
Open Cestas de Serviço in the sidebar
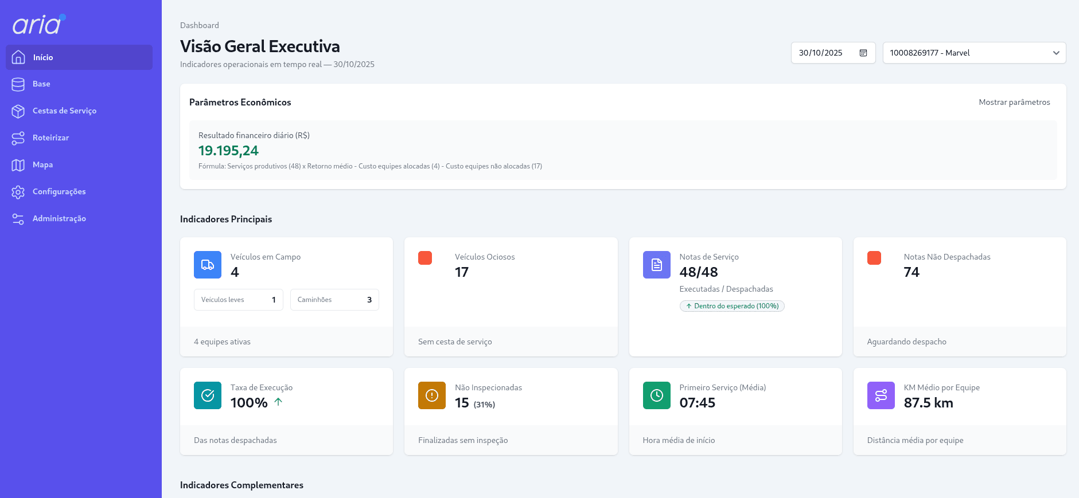tap(64, 111)
